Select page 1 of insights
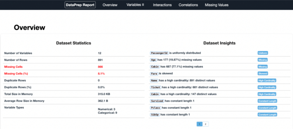 pos(199,124)
